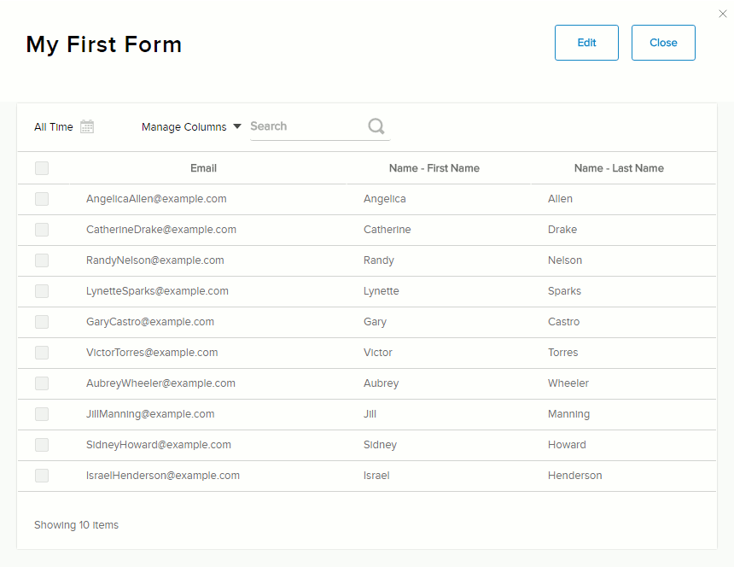Click the CatherineDrake@example.com email cell

click(x=161, y=230)
